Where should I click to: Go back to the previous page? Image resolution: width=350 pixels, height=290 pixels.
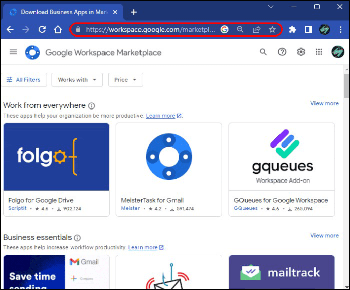click(x=10, y=29)
